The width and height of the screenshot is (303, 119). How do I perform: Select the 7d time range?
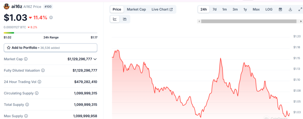coord(215,9)
